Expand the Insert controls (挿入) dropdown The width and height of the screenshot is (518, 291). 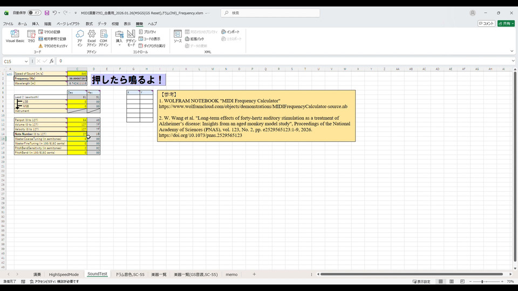coord(119,37)
